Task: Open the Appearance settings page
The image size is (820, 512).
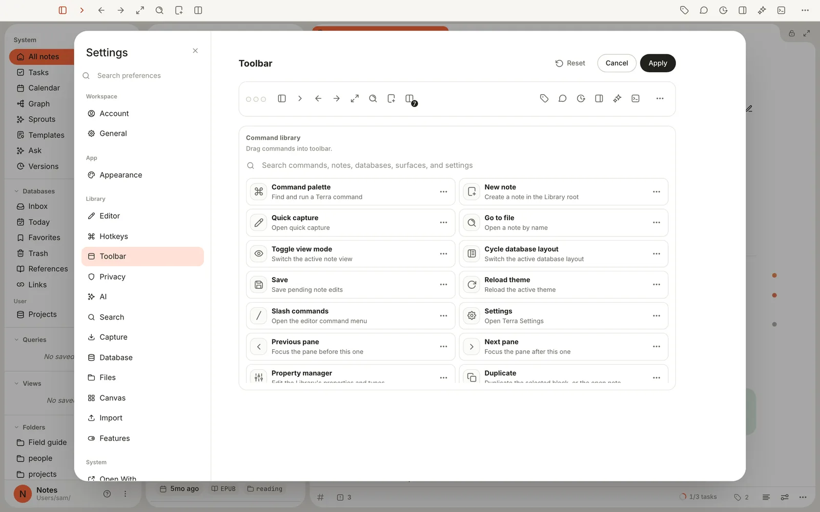Action: coord(142,175)
